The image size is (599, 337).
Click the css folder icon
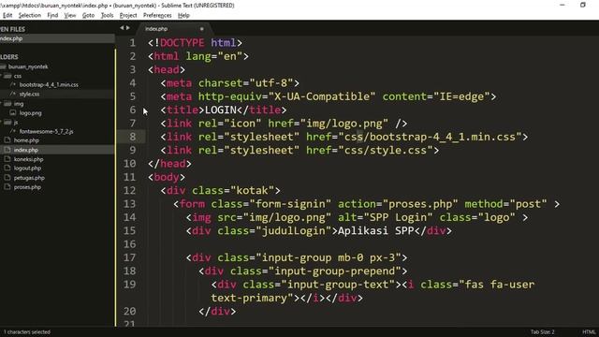[7, 76]
